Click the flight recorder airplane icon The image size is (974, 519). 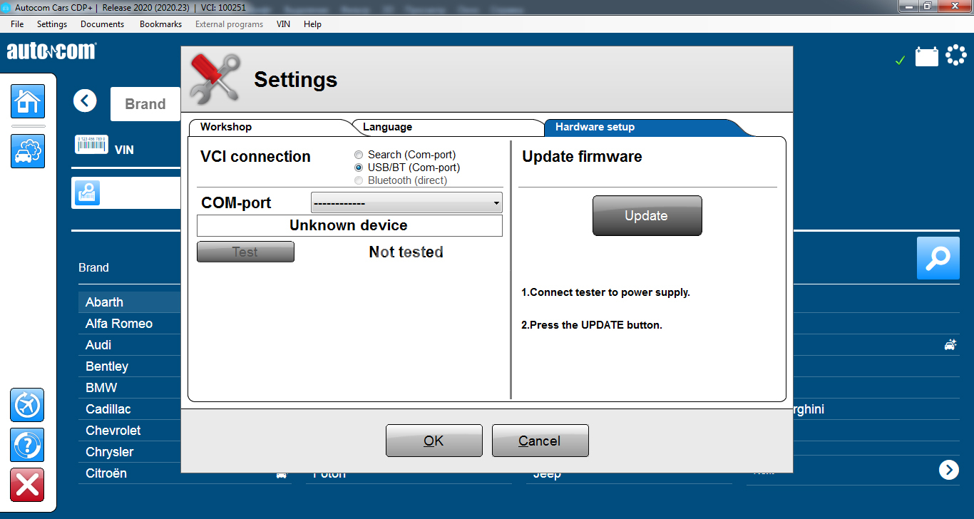click(x=28, y=405)
